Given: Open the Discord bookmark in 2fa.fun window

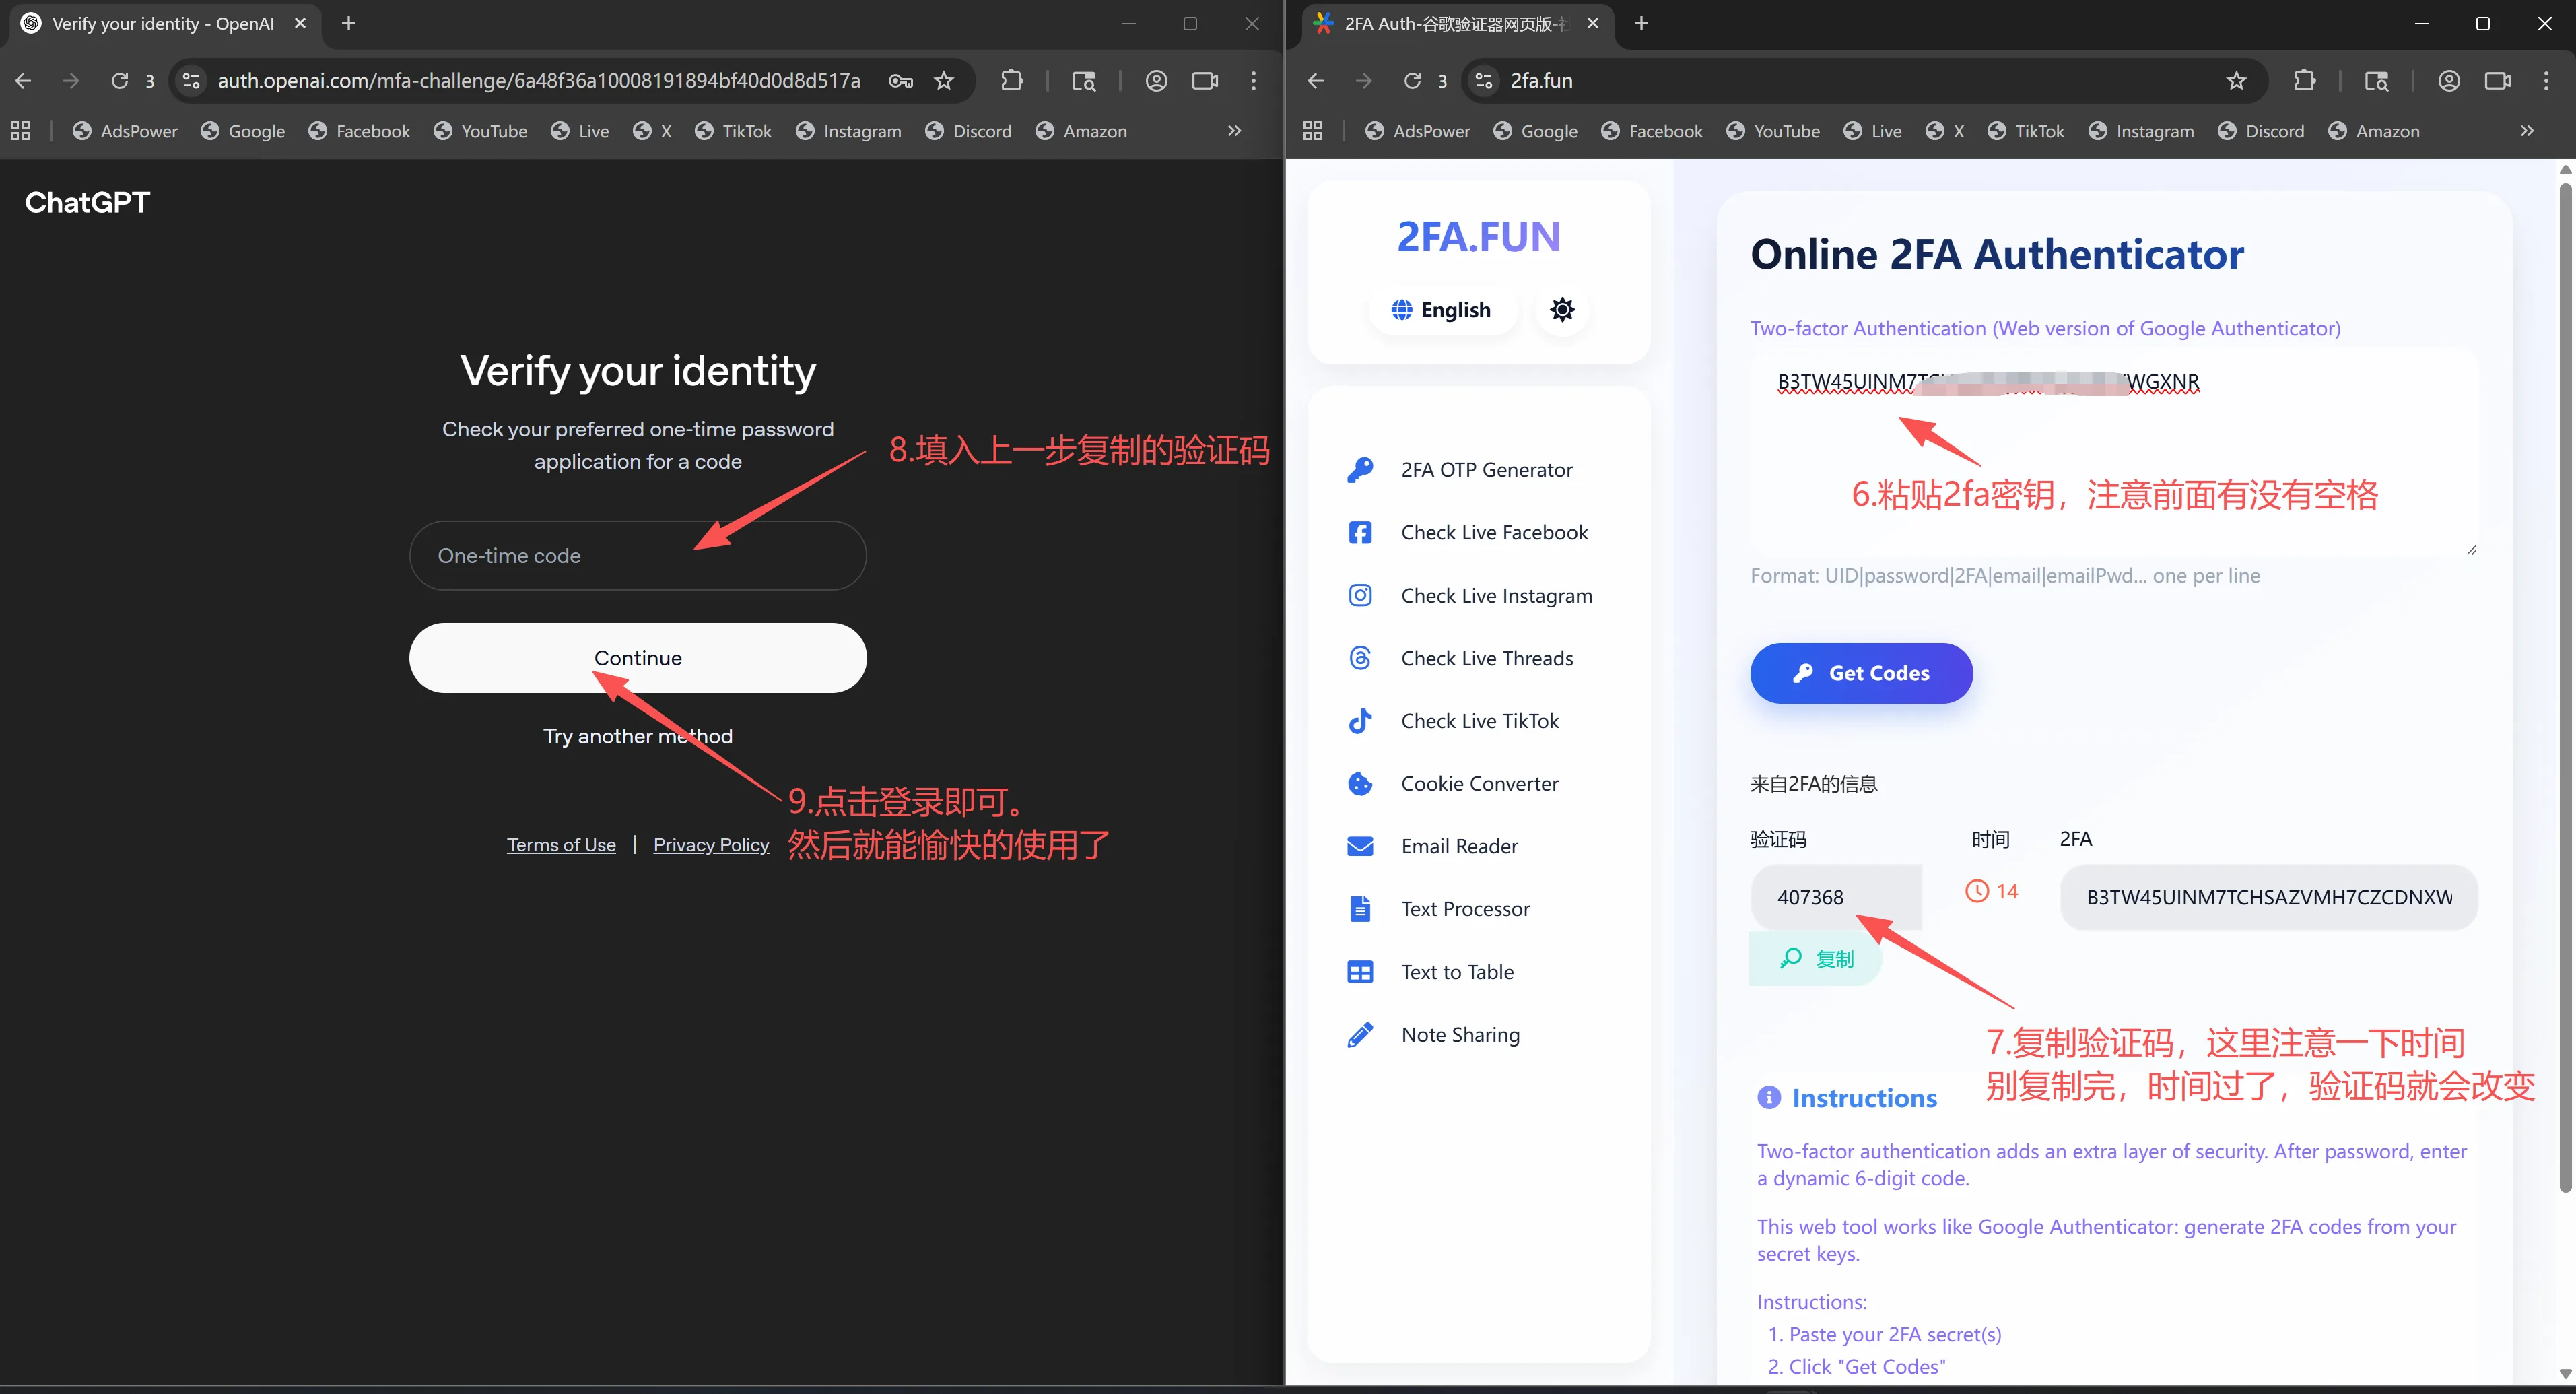Looking at the screenshot, I should pos(2261,131).
